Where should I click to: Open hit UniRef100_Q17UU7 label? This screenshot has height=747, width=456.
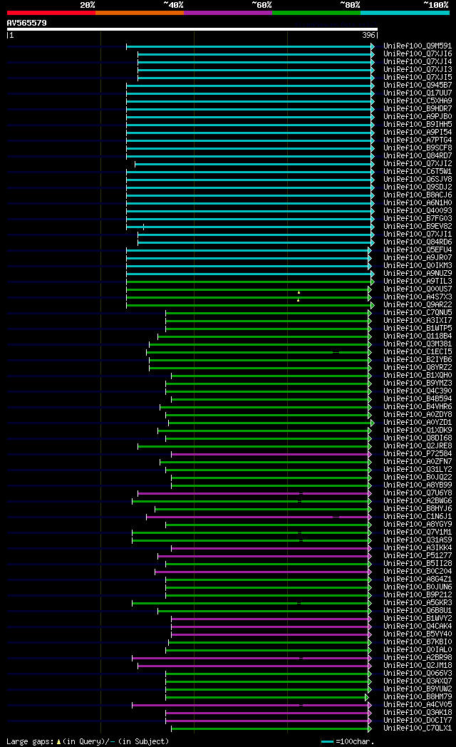click(418, 93)
